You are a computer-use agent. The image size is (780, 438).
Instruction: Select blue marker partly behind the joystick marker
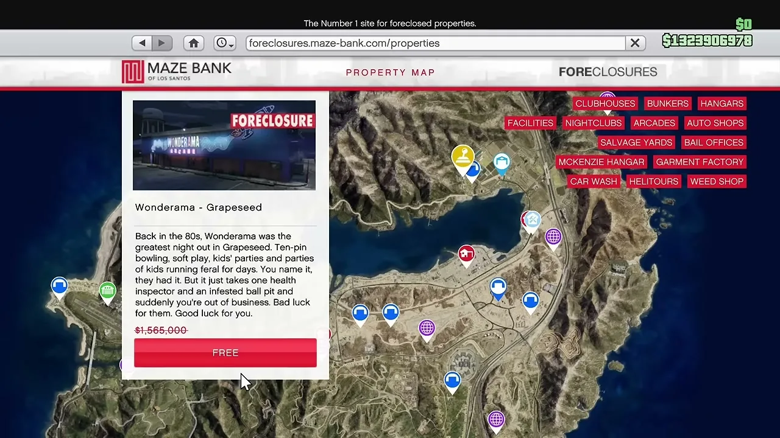point(475,172)
